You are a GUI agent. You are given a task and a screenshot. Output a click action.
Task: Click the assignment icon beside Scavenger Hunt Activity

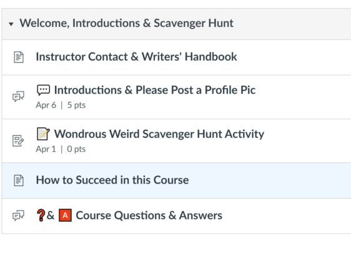(18, 141)
